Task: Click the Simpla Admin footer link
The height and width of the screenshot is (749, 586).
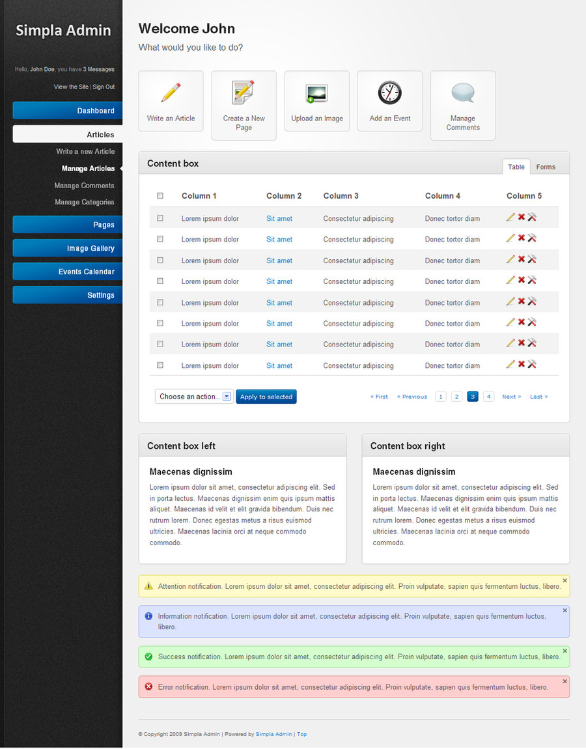Action: 273,734
